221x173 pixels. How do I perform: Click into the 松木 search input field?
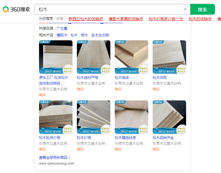(110, 10)
